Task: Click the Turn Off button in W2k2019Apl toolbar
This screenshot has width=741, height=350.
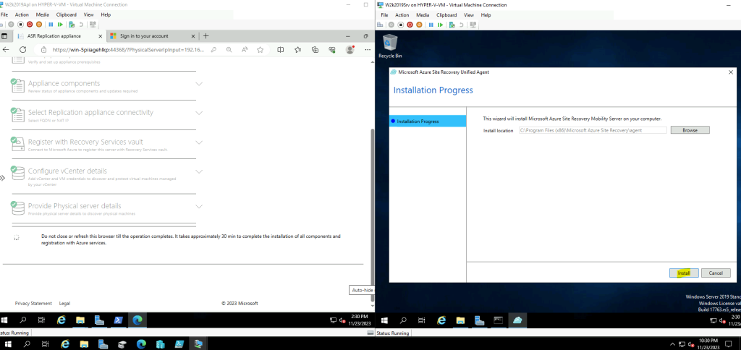Action: (20, 24)
